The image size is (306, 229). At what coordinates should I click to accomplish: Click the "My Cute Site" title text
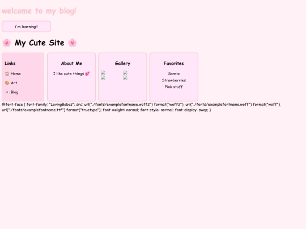pyautogui.click(x=40, y=43)
